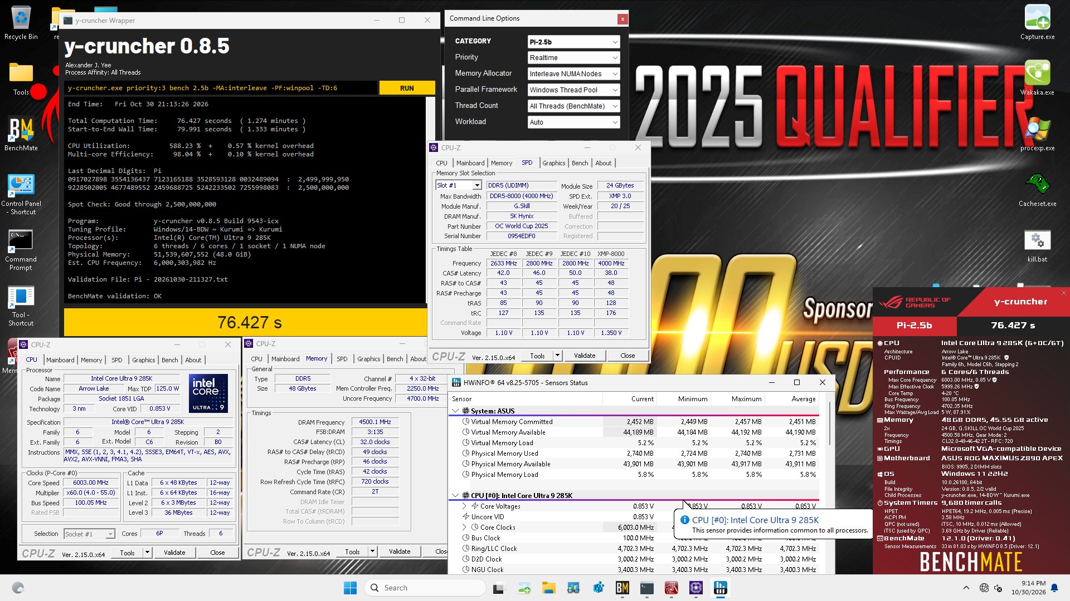
Task: Switch to the CPU-Z taskbar icon
Action: tap(696, 588)
